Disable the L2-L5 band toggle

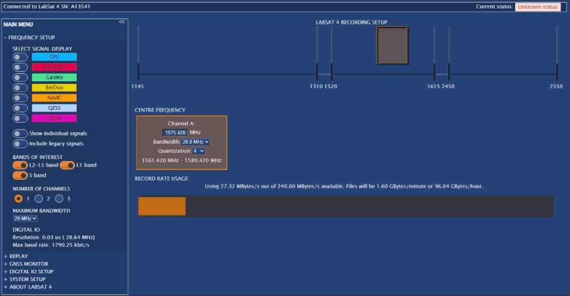pos(20,165)
